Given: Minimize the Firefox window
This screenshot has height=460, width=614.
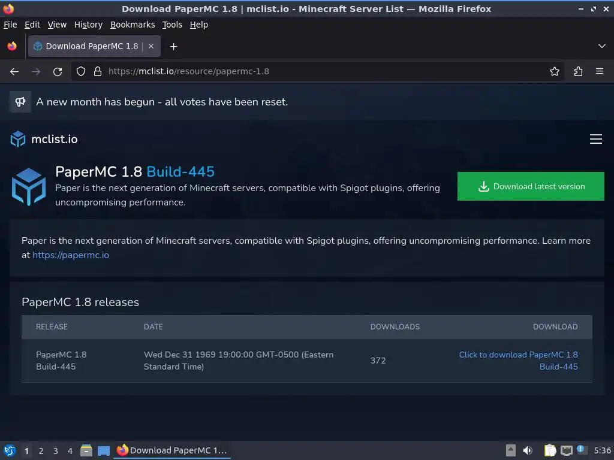Looking at the screenshot, I should [x=581, y=9].
